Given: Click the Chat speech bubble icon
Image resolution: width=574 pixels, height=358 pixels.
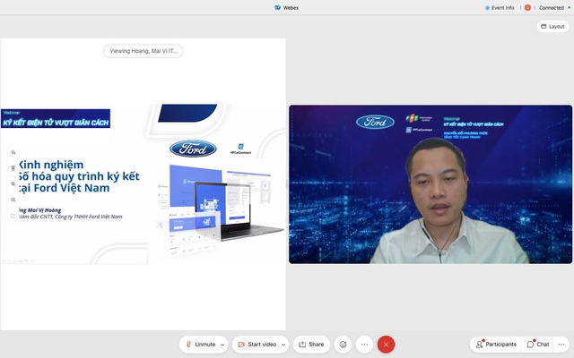Looking at the screenshot, I should (x=530, y=345).
